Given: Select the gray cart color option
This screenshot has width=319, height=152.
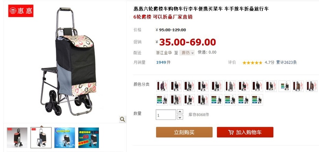Looking at the screenshot, I should 230,86.
